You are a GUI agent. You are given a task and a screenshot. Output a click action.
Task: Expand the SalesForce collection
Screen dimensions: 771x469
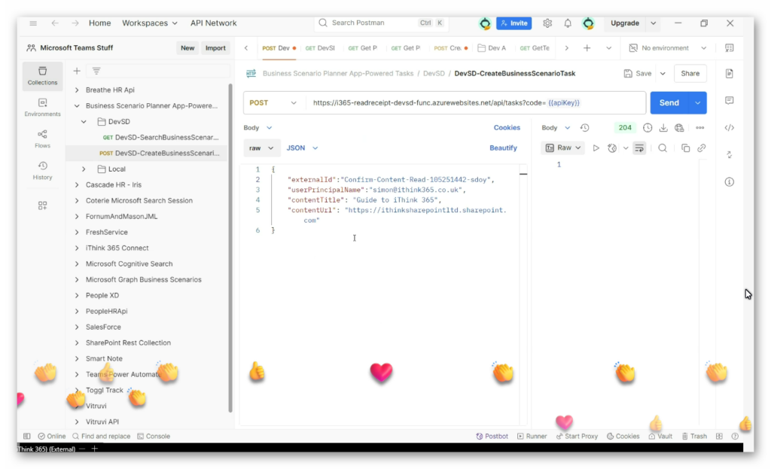(x=77, y=327)
